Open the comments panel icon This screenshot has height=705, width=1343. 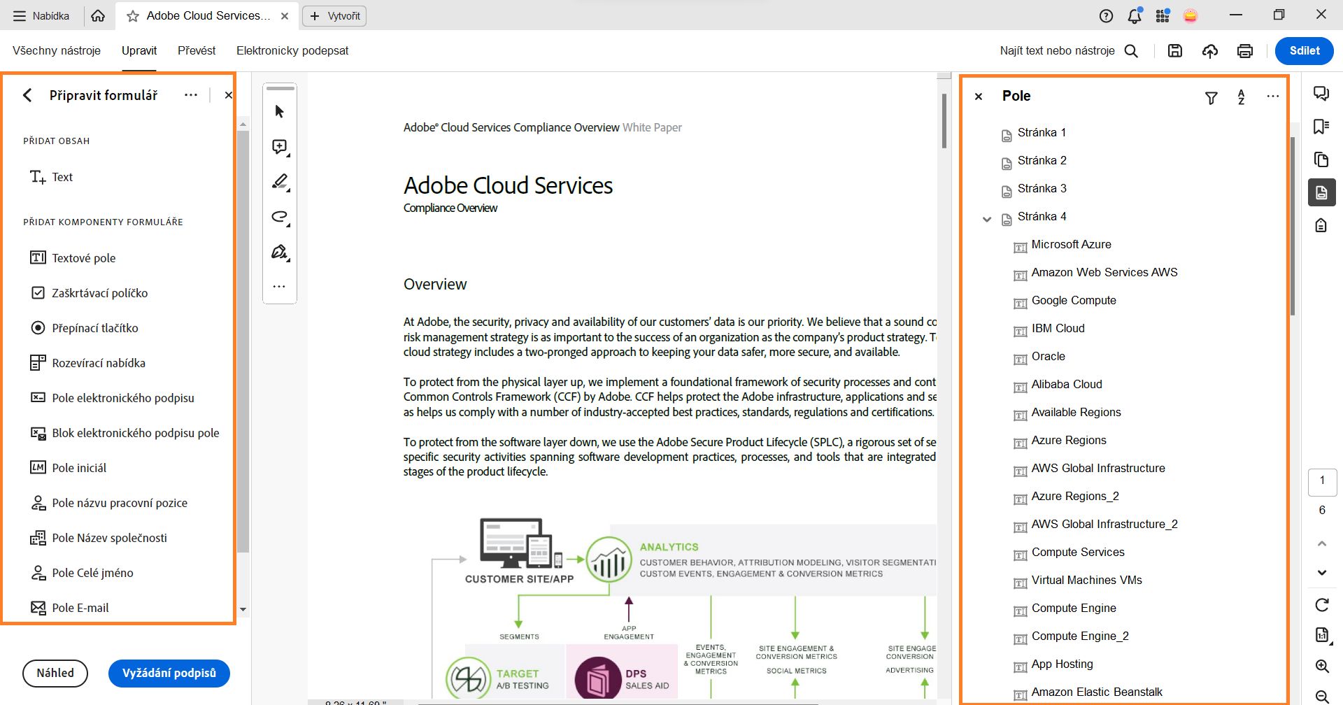pyautogui.click(x=1321, y=94)
